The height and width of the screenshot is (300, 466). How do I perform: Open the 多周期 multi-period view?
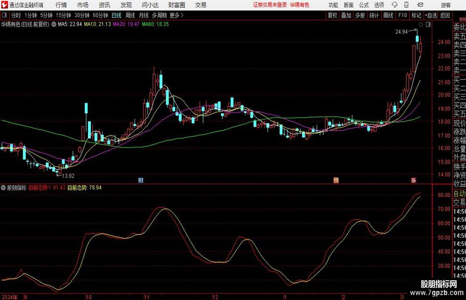click(159, 15)
